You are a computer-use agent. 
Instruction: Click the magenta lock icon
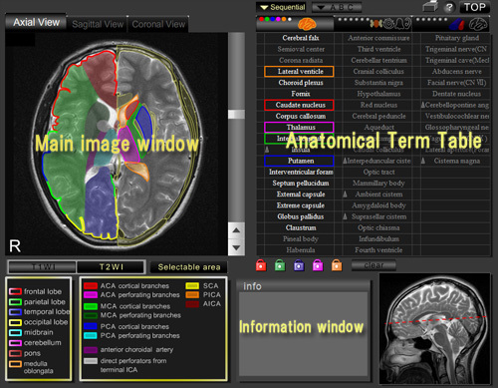tap(318, 265)
